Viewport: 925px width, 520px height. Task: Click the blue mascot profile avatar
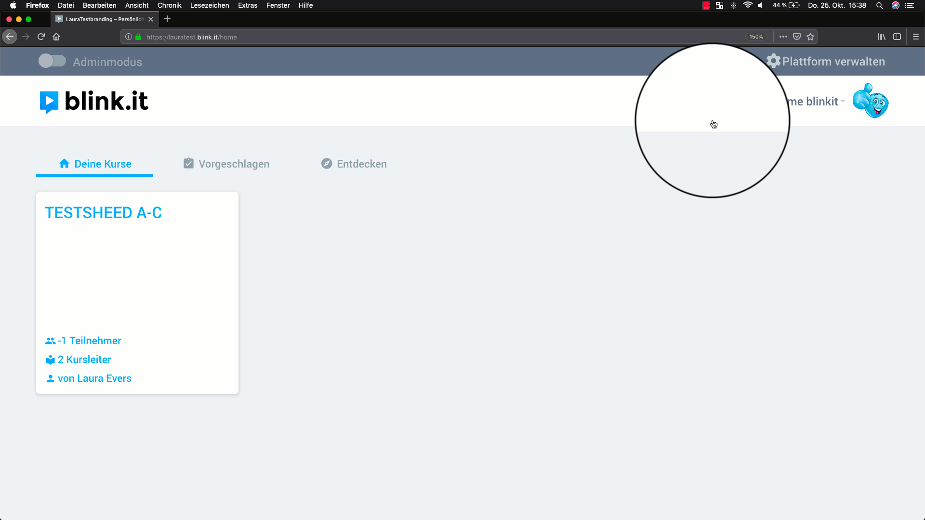(x=870, y=101)
